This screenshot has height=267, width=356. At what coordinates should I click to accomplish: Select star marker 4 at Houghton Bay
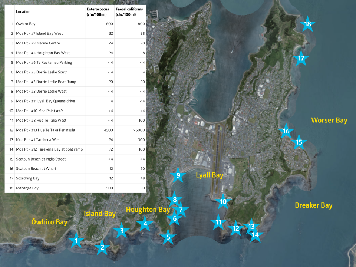point(145,224)
